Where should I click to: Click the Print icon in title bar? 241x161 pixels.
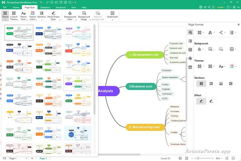[65, 2]
